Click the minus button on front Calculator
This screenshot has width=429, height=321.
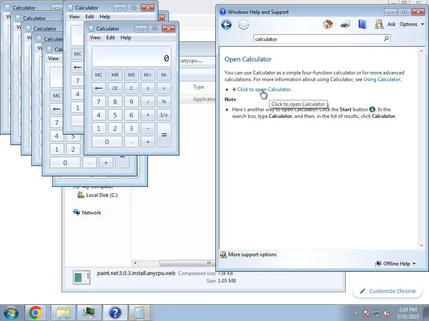pos(148,128)
